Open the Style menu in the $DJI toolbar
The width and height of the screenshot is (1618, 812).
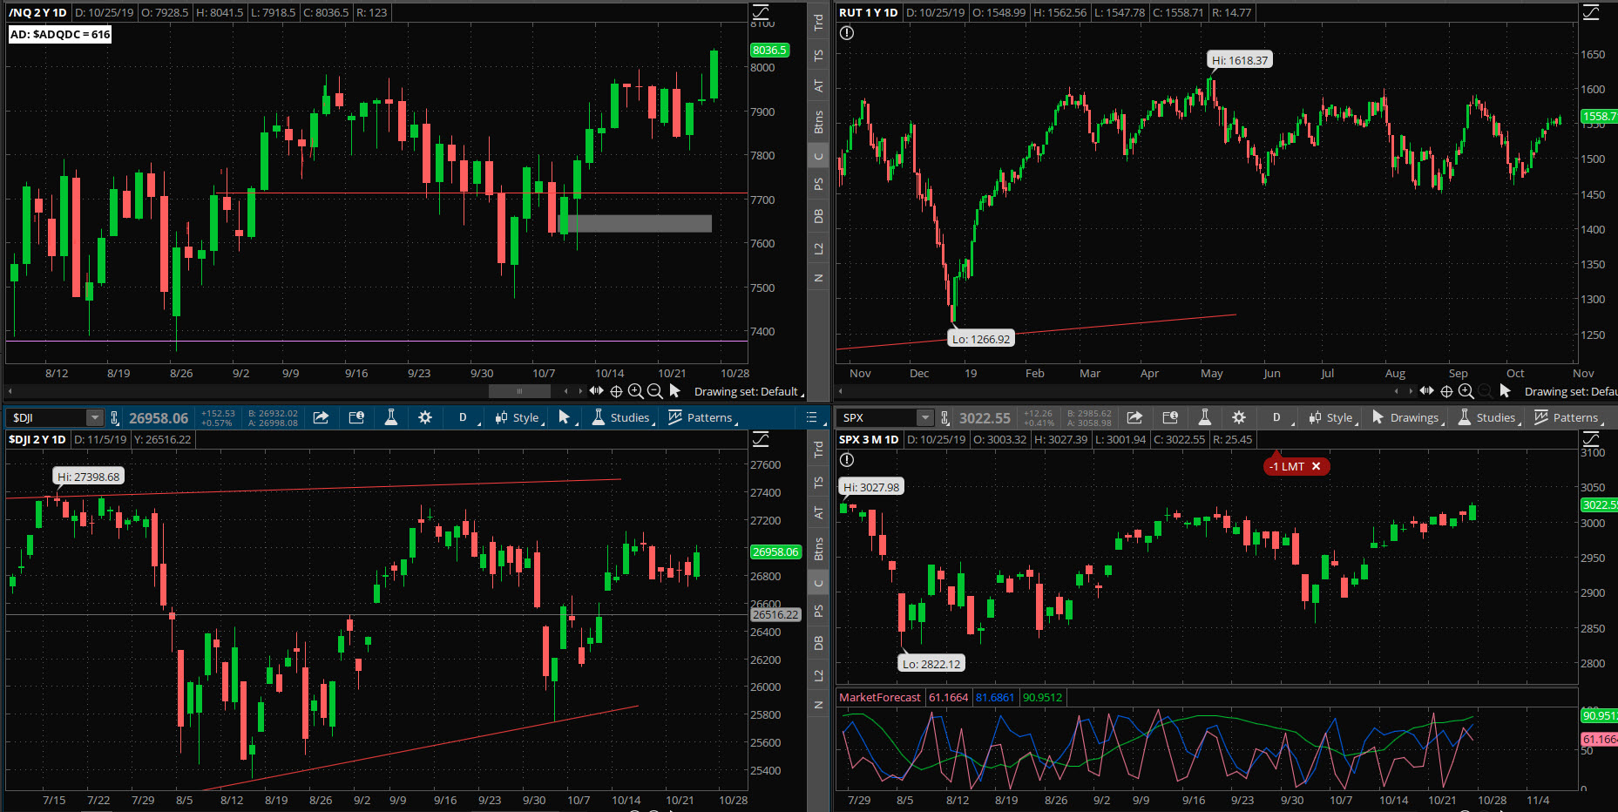pyautogui.click(x=519, y=417)
